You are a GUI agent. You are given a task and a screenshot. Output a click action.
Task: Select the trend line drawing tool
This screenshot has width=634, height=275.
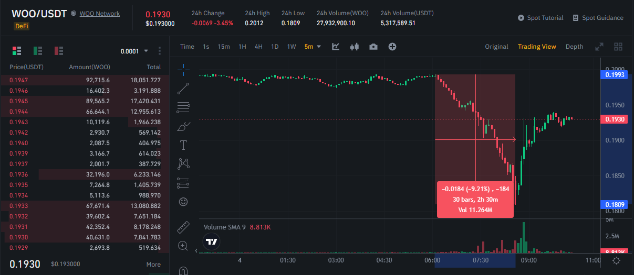[183, 89]
